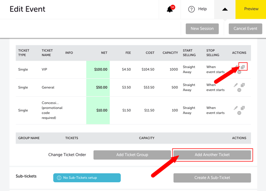Click When event starts in Concession row
This screenshot has height=191, width=266.
pyautogui.click(x=216, y=111)
